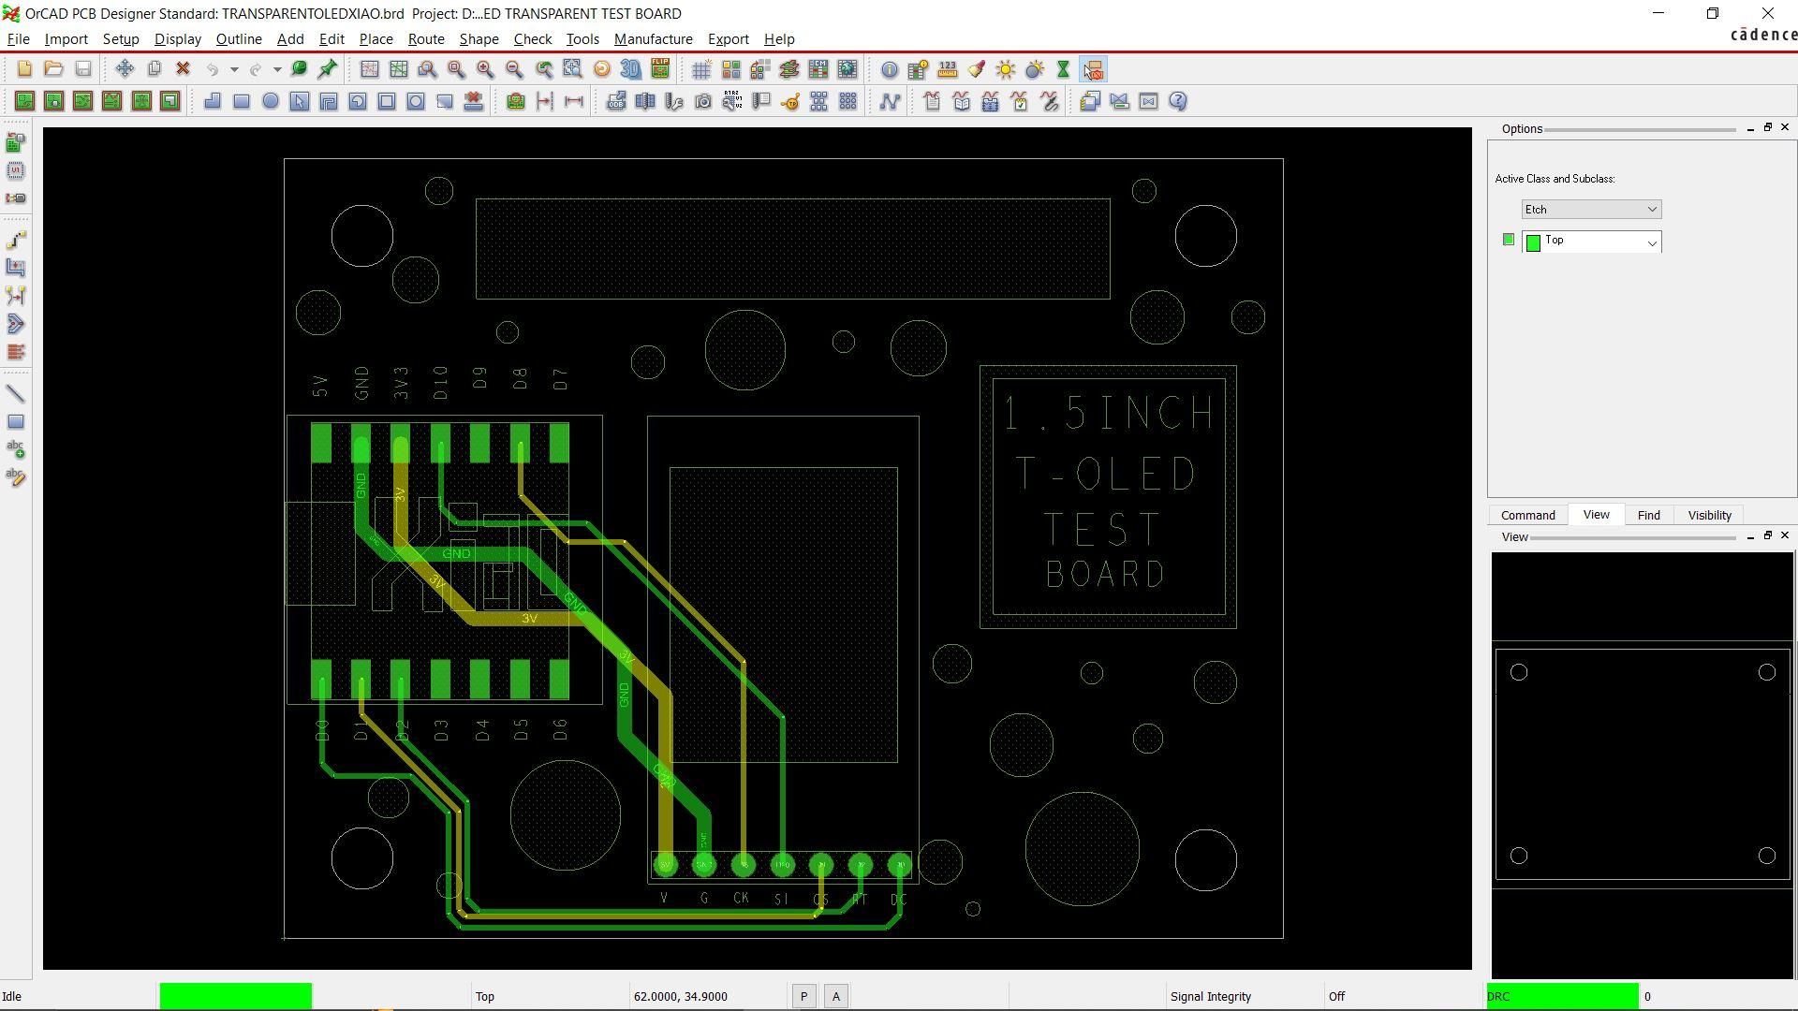Open the 3D viewer
The width and height of the screenshot is (1798, 1011).
(x=631, y=69)
